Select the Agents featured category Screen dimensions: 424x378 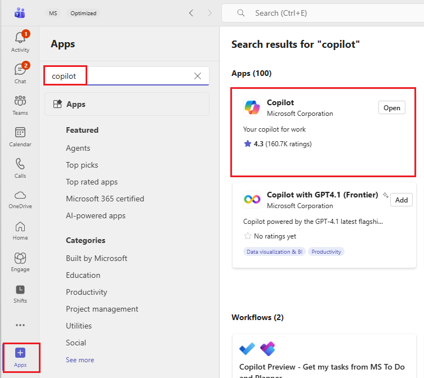point(78,148)
